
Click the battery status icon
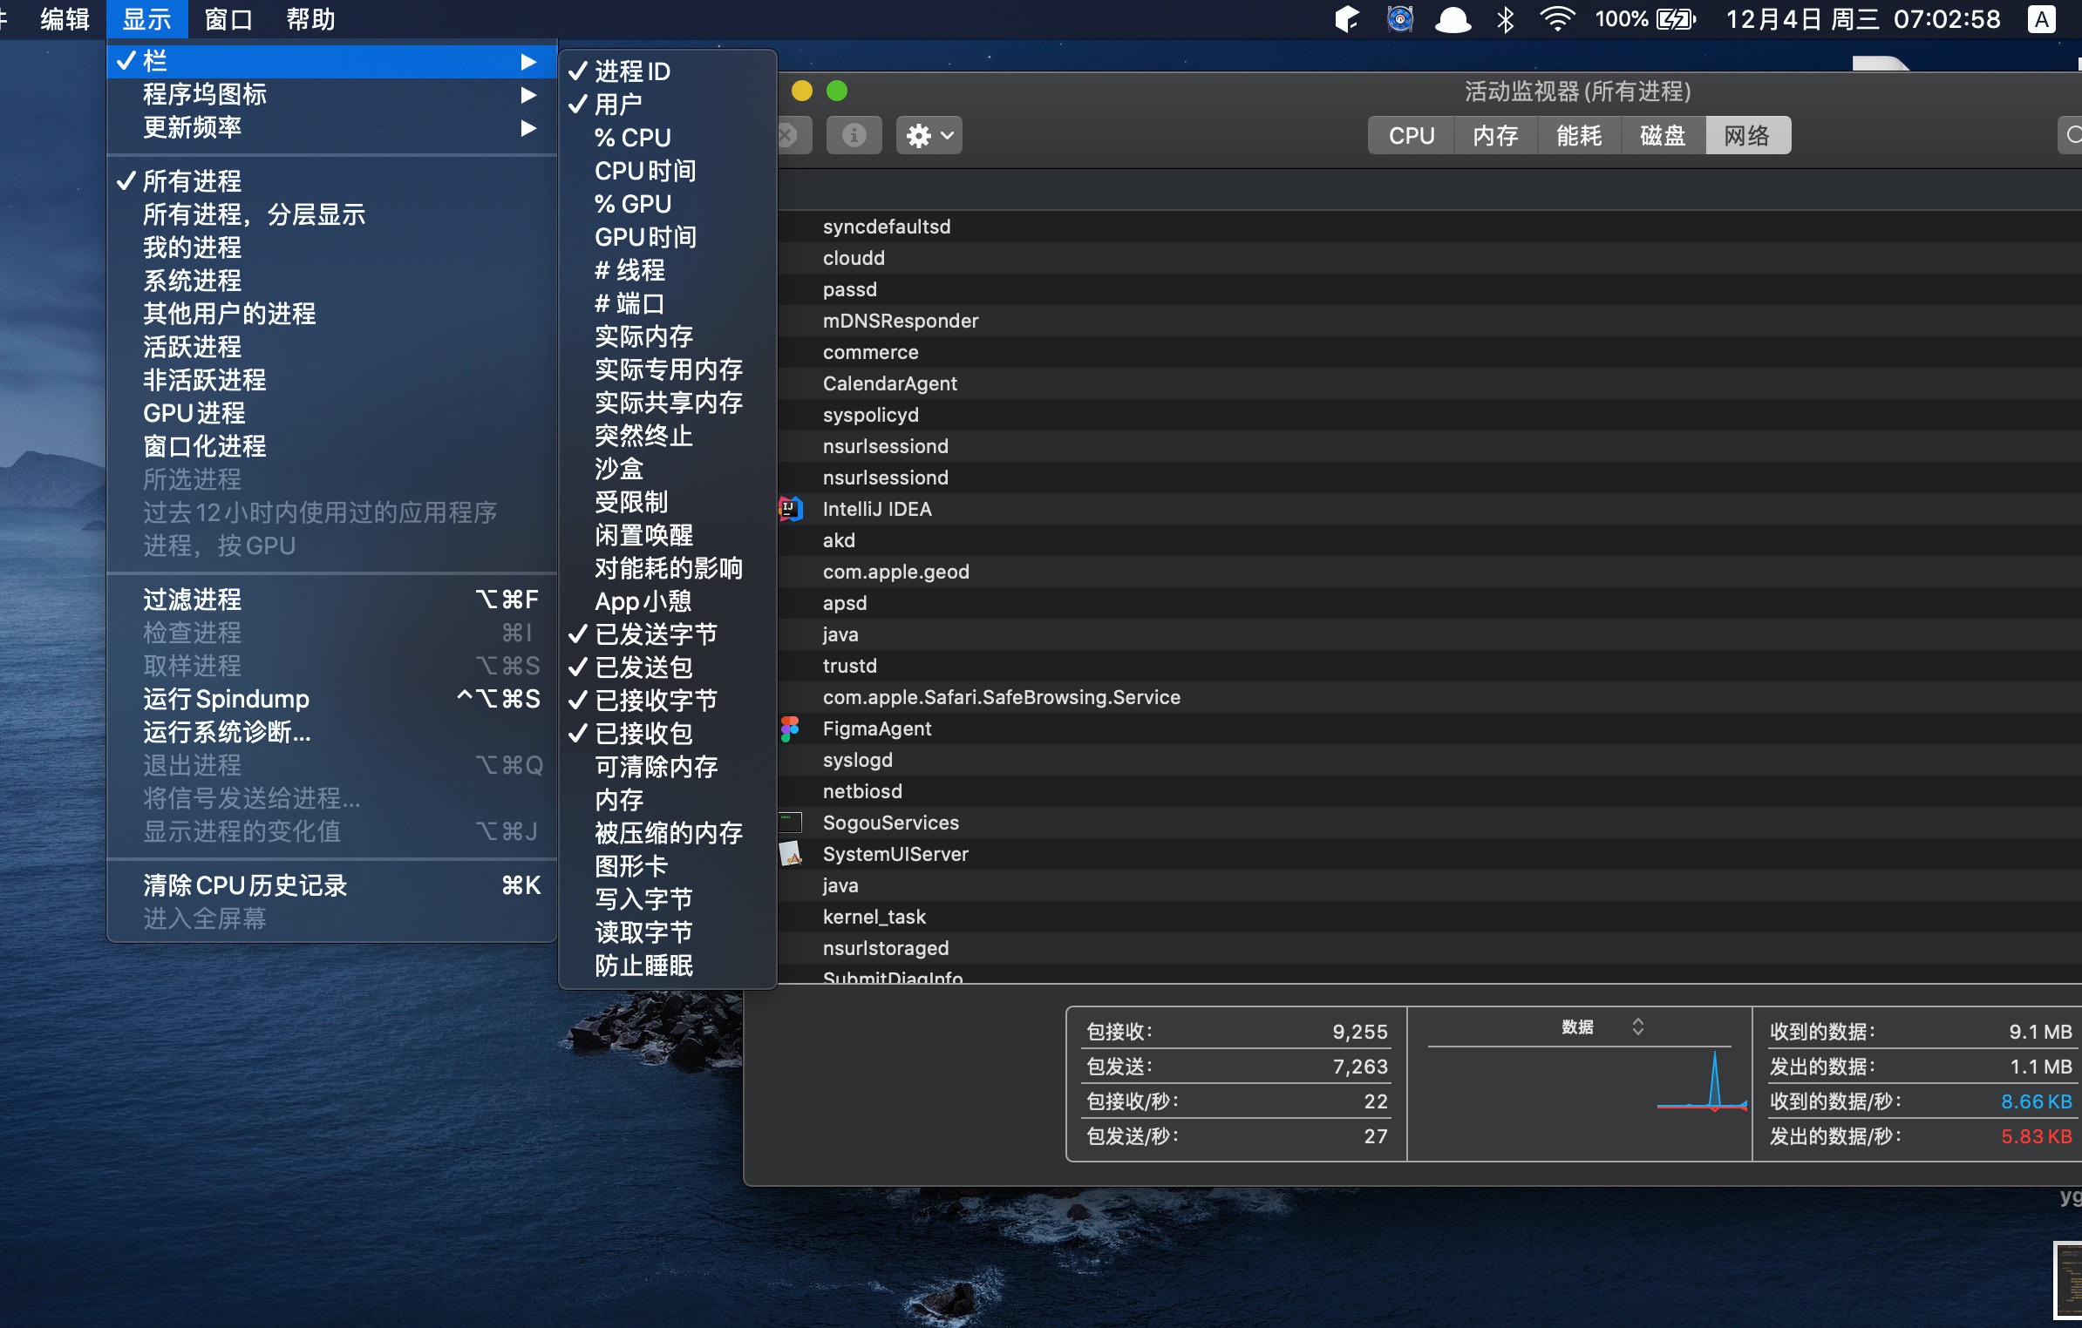point(1676,19)
